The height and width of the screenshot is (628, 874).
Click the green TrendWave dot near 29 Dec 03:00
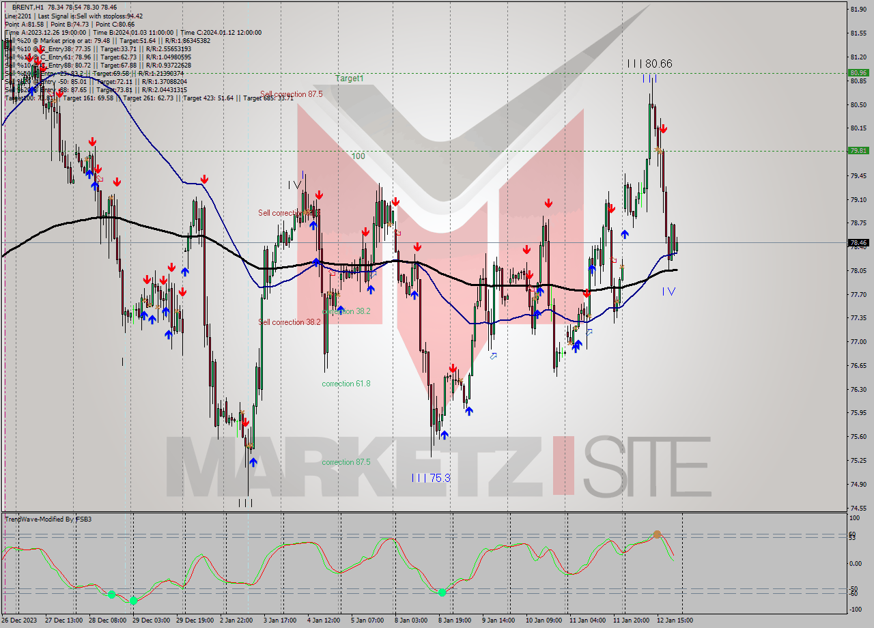(133, 601)
